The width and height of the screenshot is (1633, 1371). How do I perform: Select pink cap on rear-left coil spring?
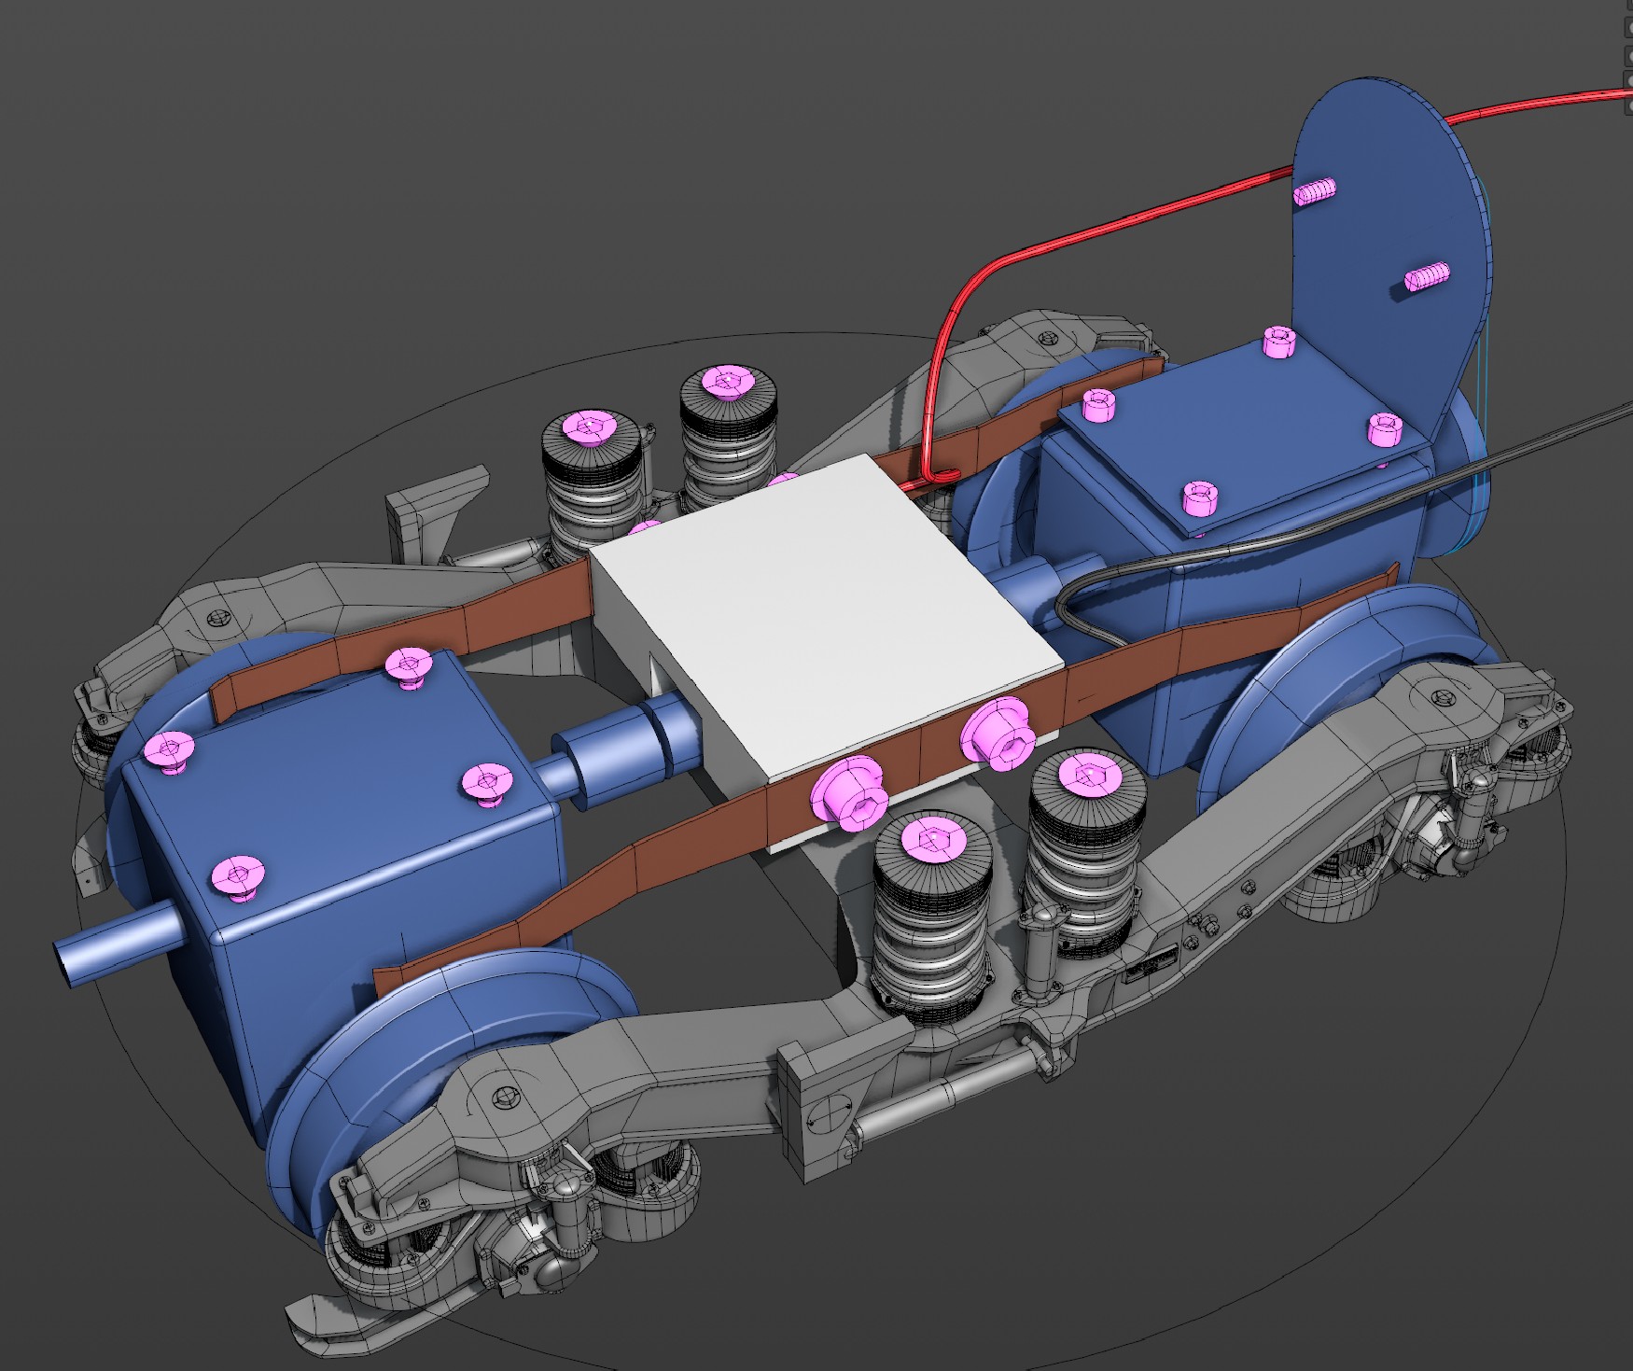[586, 427]
